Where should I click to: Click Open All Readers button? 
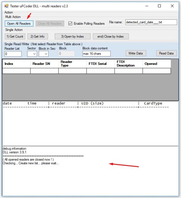pos(19,24)
